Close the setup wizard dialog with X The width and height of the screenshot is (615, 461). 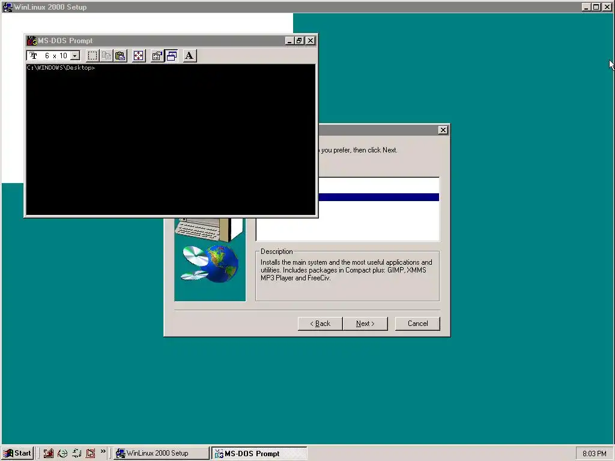(443, 130)
